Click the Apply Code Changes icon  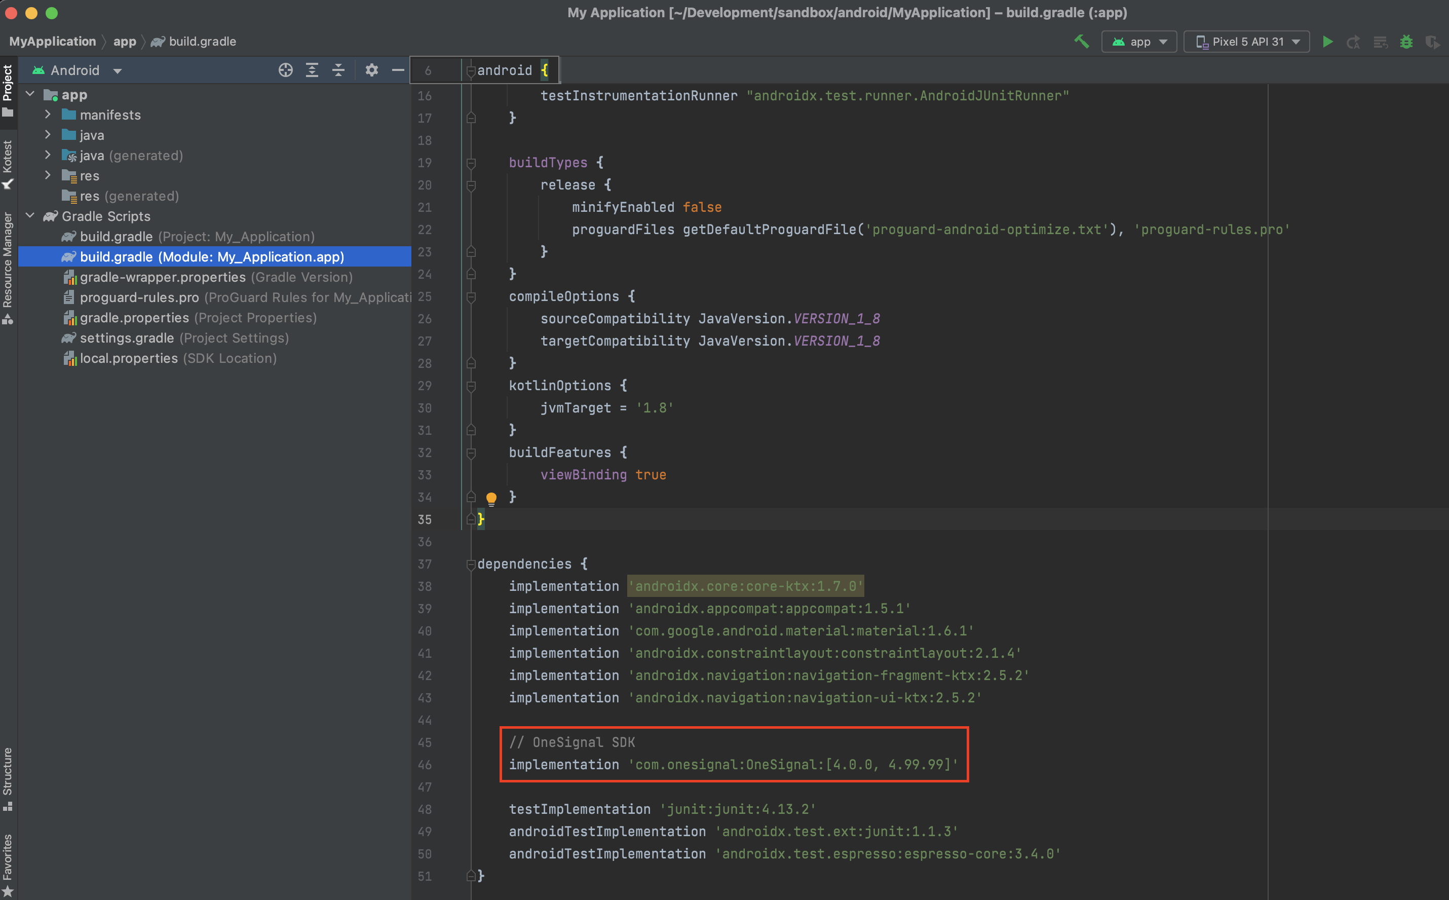tap(1380, 42)
